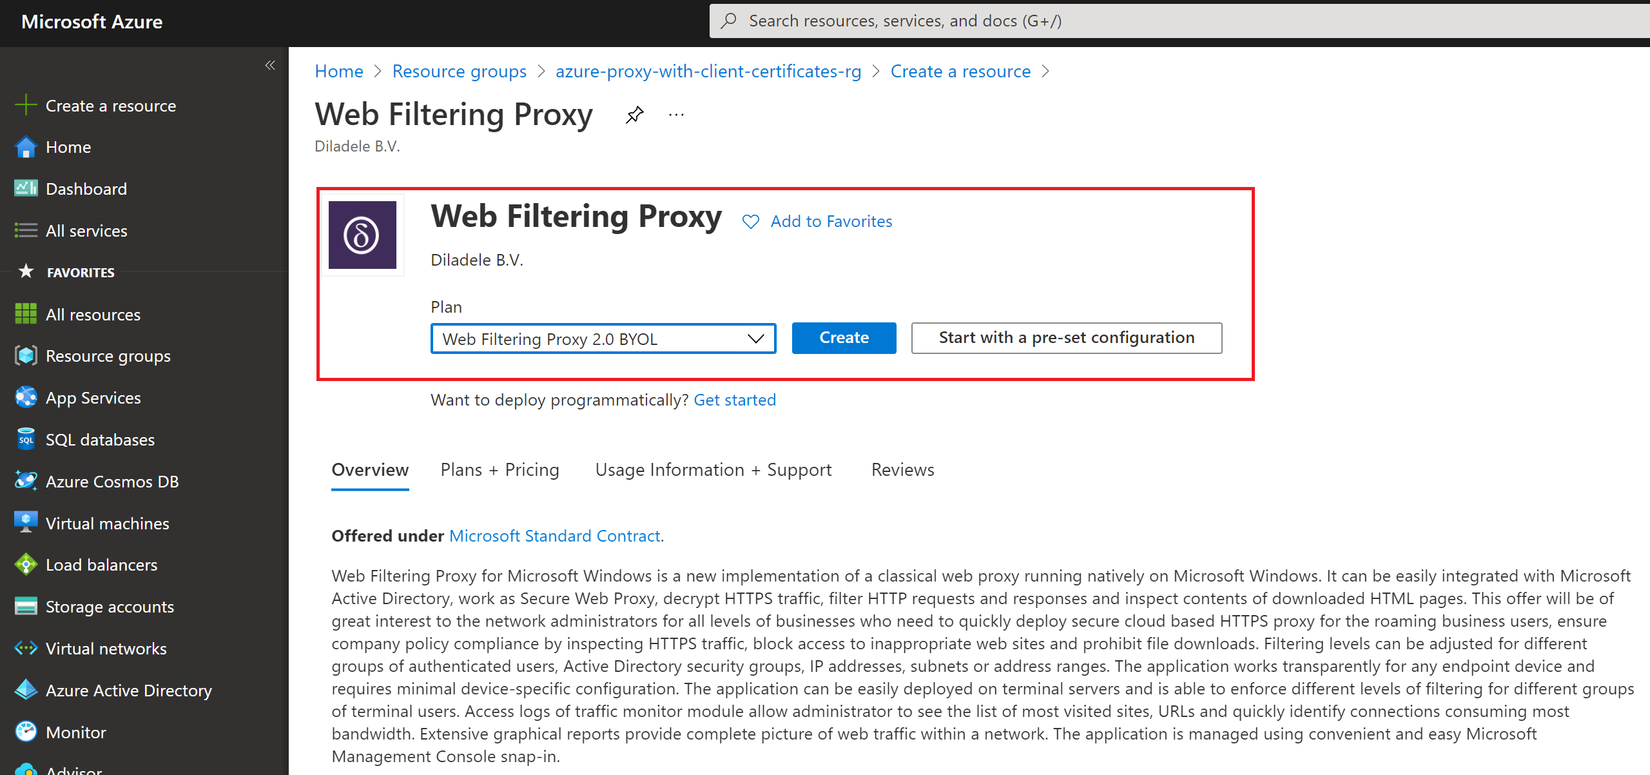The image size is (1650, 775).
Task: Click the App Services globe icon
Action: coord(26,397)
